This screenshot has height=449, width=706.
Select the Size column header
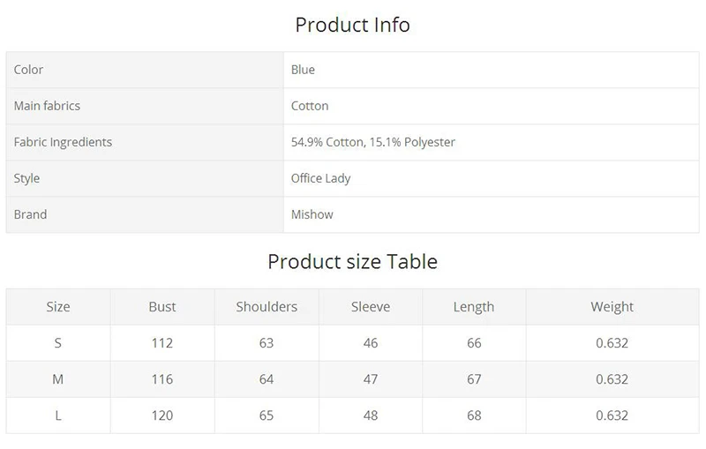(58, 307)
